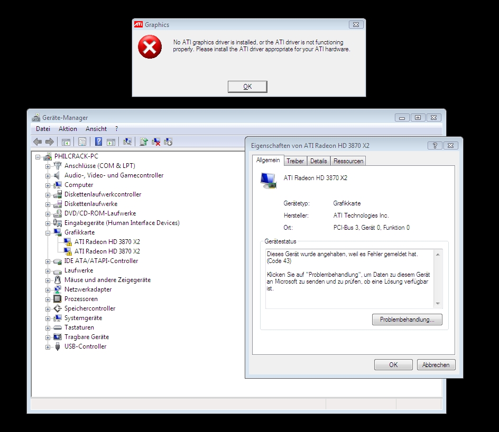Expand IDE ATA/ATAPI-Controller node

tap(48, 261)
